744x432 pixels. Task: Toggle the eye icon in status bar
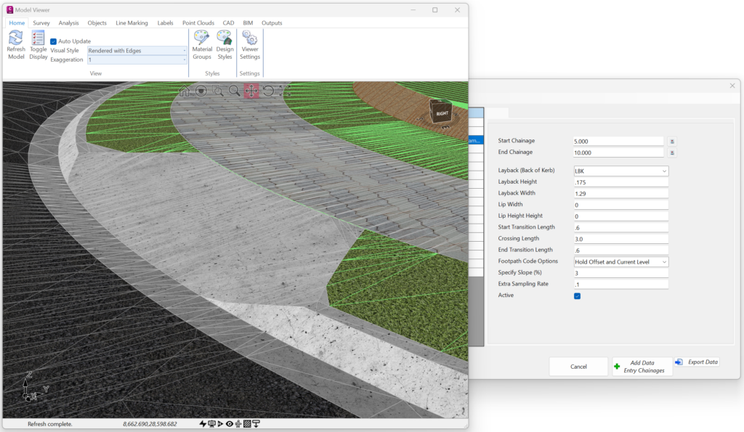pos(230,423)
